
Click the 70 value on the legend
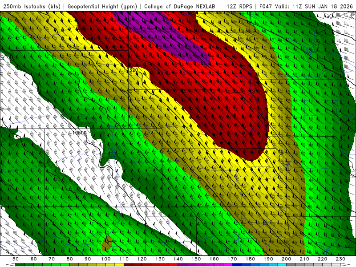[51, 259]
